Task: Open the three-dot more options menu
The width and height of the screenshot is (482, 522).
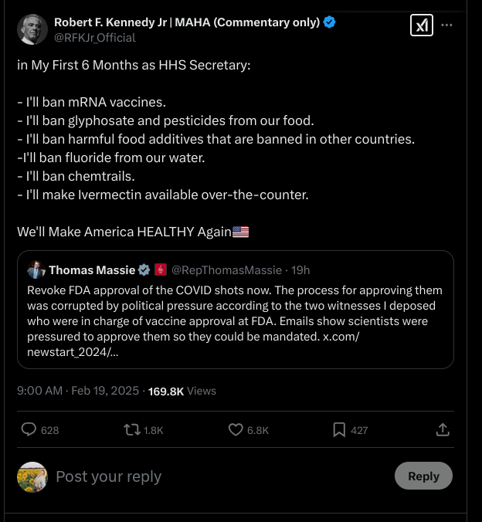Action: coord(447,25)
